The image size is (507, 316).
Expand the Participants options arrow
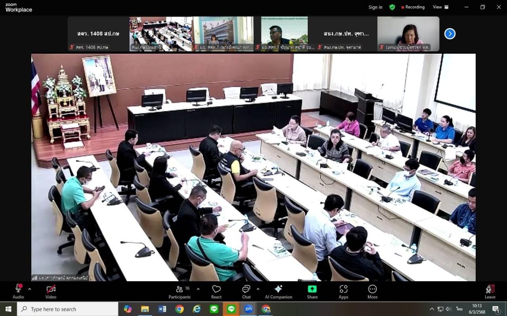pos(198,289)
